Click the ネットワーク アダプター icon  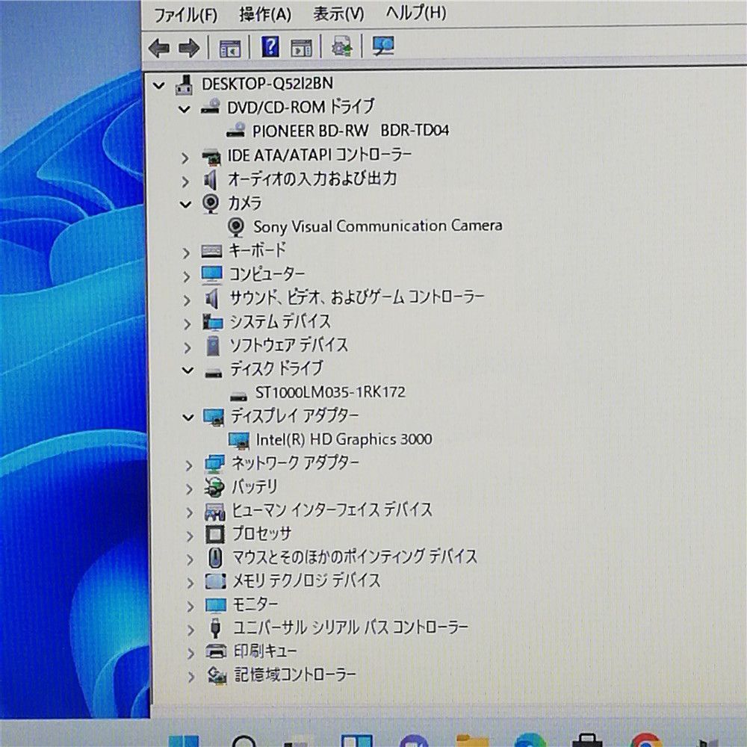tap(214, 464)
